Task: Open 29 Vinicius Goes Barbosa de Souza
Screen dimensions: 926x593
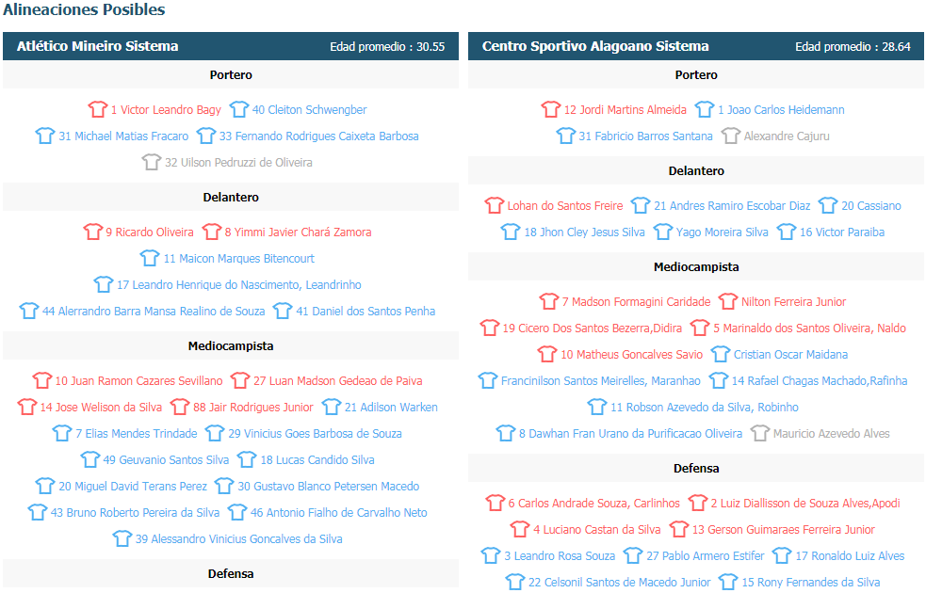Action: 316,434
